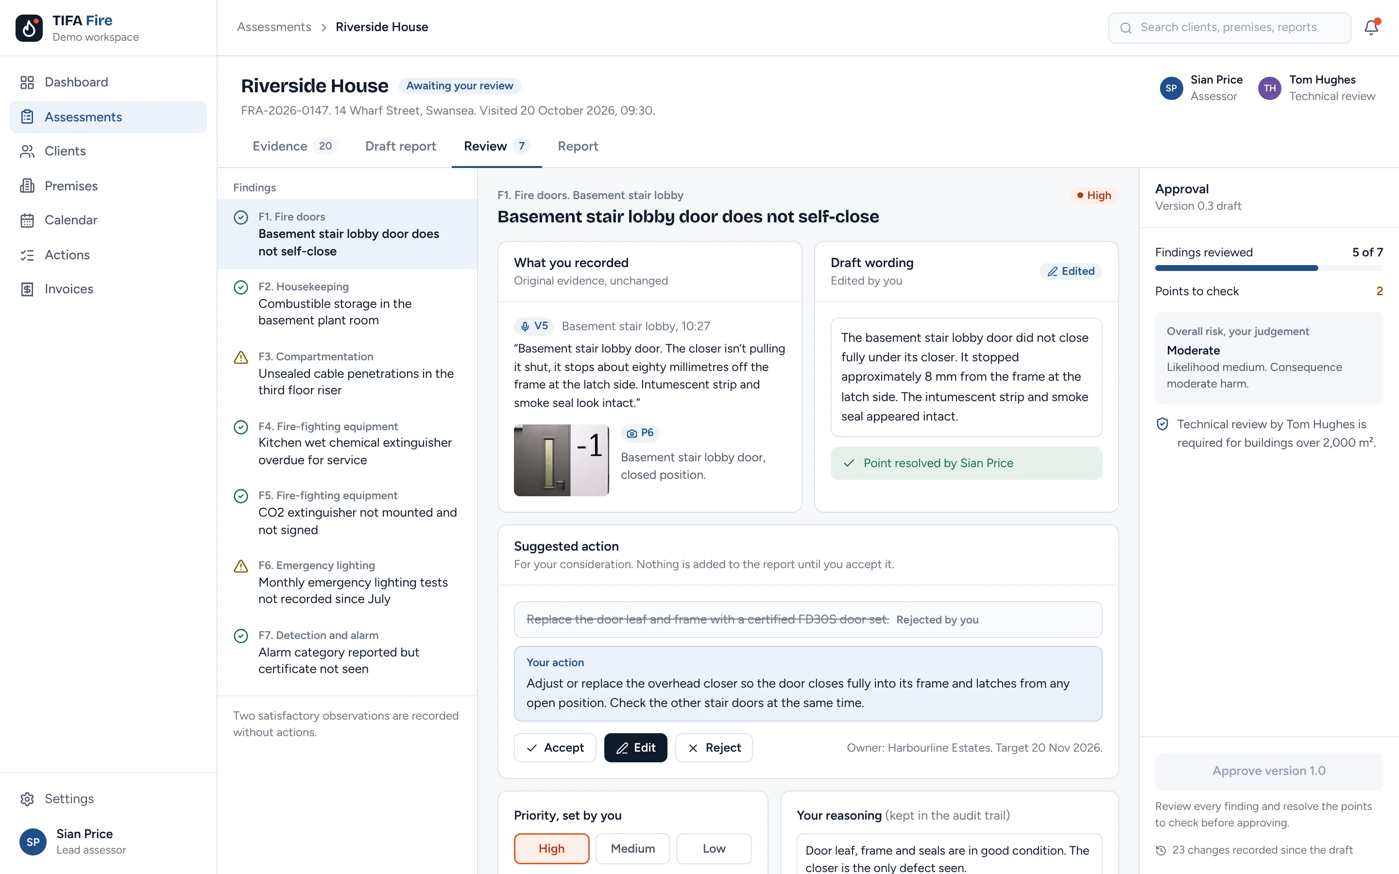The width and height of the screenshot is (1399, 874).
Task: Reject the suggested action
Action: pyautogui.click(x=714, y=747)
